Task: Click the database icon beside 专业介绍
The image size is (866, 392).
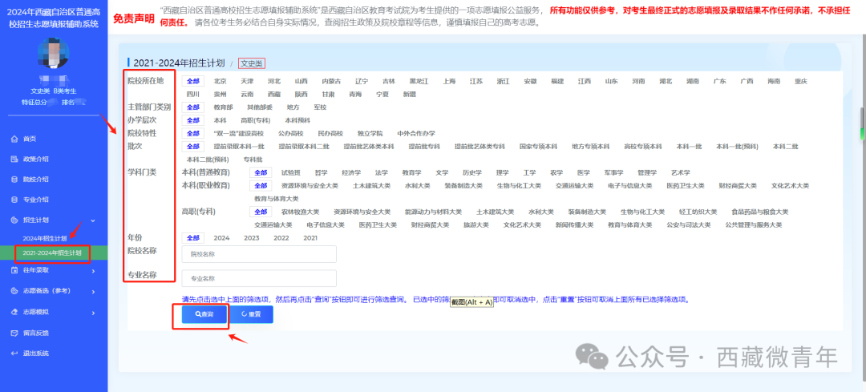Action: (14, 200)
